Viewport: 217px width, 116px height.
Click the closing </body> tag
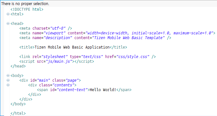point(18,104)
